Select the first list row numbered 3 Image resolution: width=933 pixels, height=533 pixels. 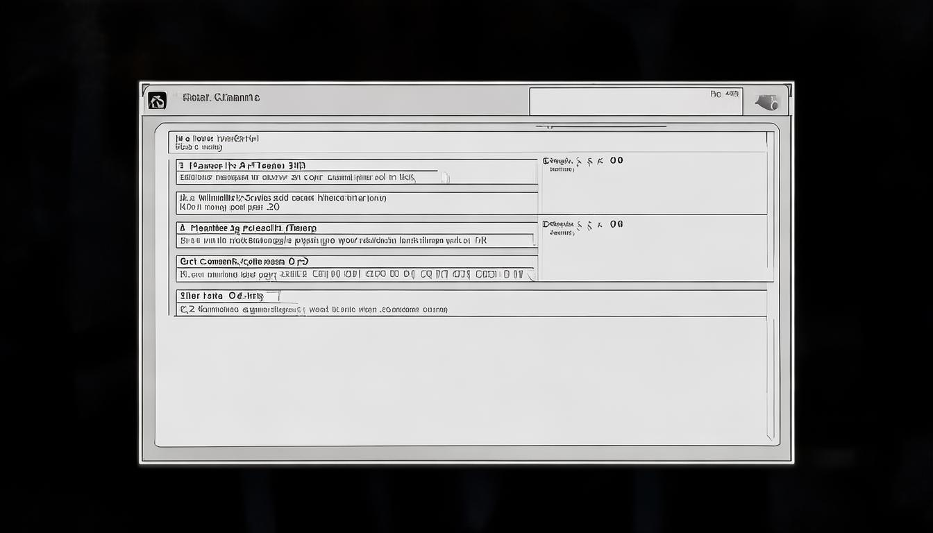tap(355, 171)
